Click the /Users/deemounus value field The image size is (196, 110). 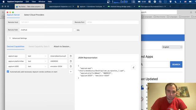click(x=58, y=56)
